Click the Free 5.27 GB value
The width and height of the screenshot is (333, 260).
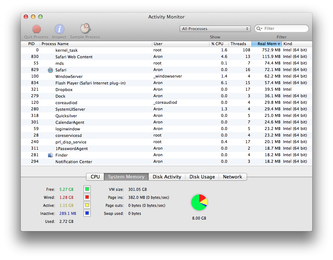pos(66,189)
